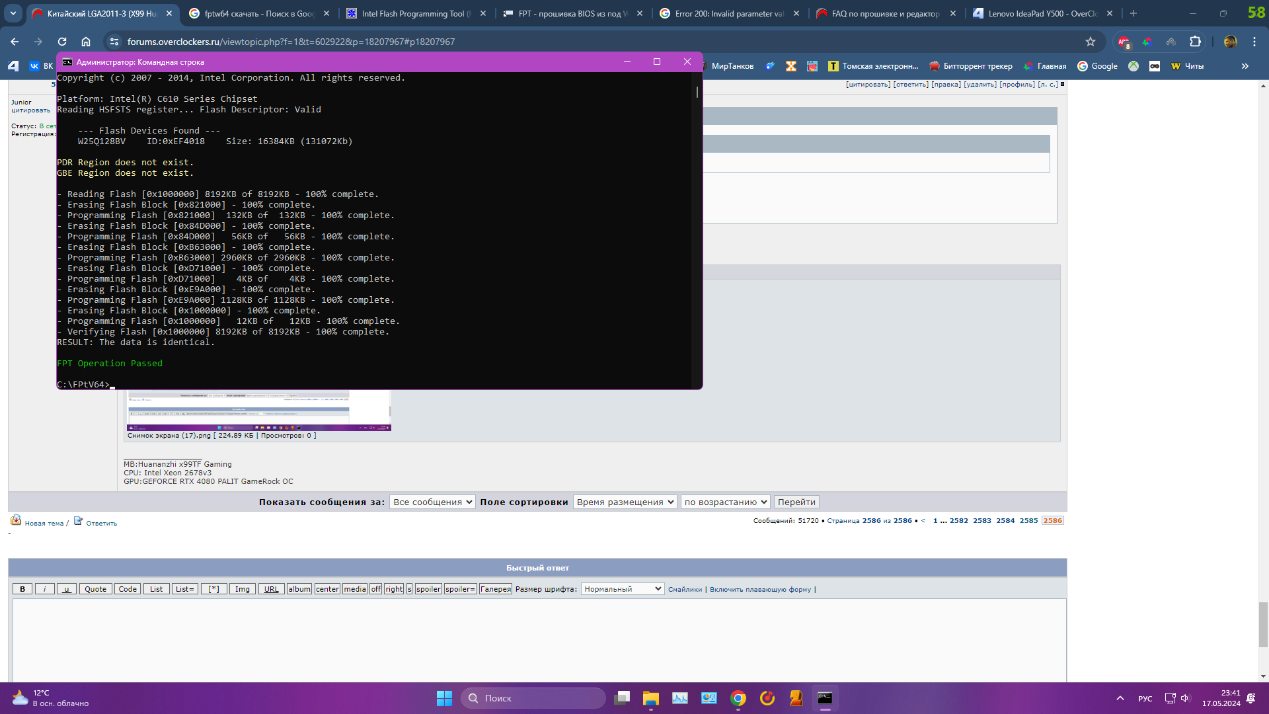The height and width of the screenshot is (714, 1269).
Task: Click the command prompt taskbar icon
Action: coord(825,698)
